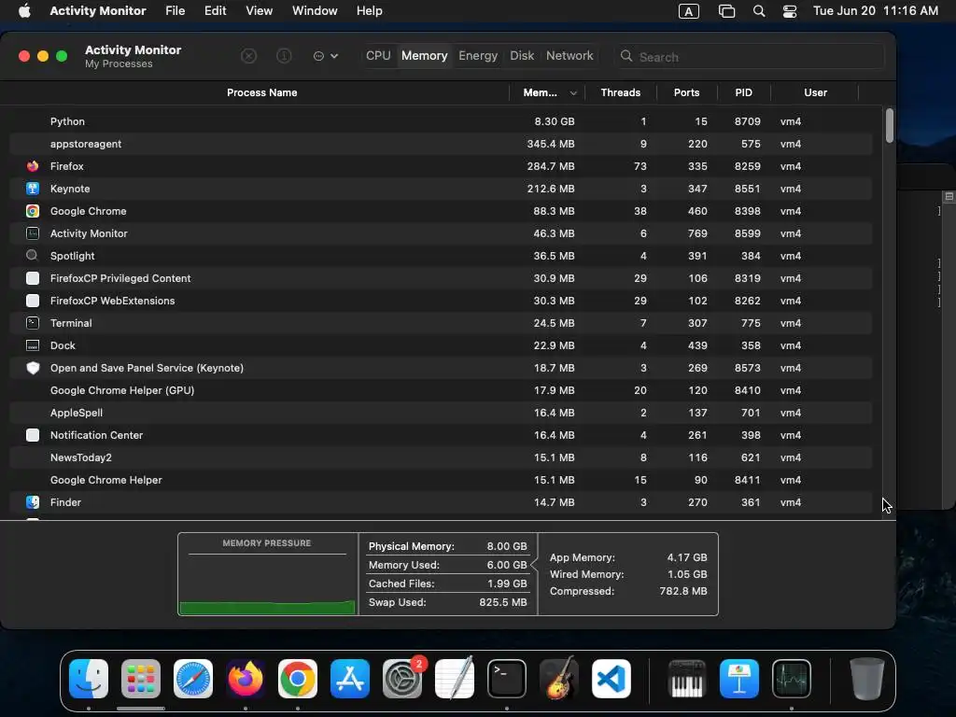Image resolution: width=956 pixels, height=717 pixels.
Task: Click the keyboard input source menu bar icon
Action: 688,11
